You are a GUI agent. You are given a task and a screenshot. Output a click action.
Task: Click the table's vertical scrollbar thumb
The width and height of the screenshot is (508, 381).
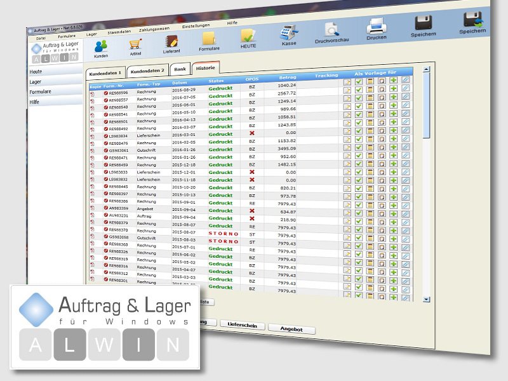coord(426,105)
